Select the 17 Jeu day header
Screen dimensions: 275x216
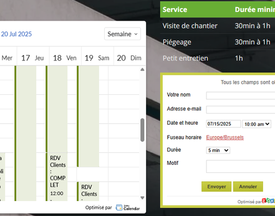coord(33,58)
